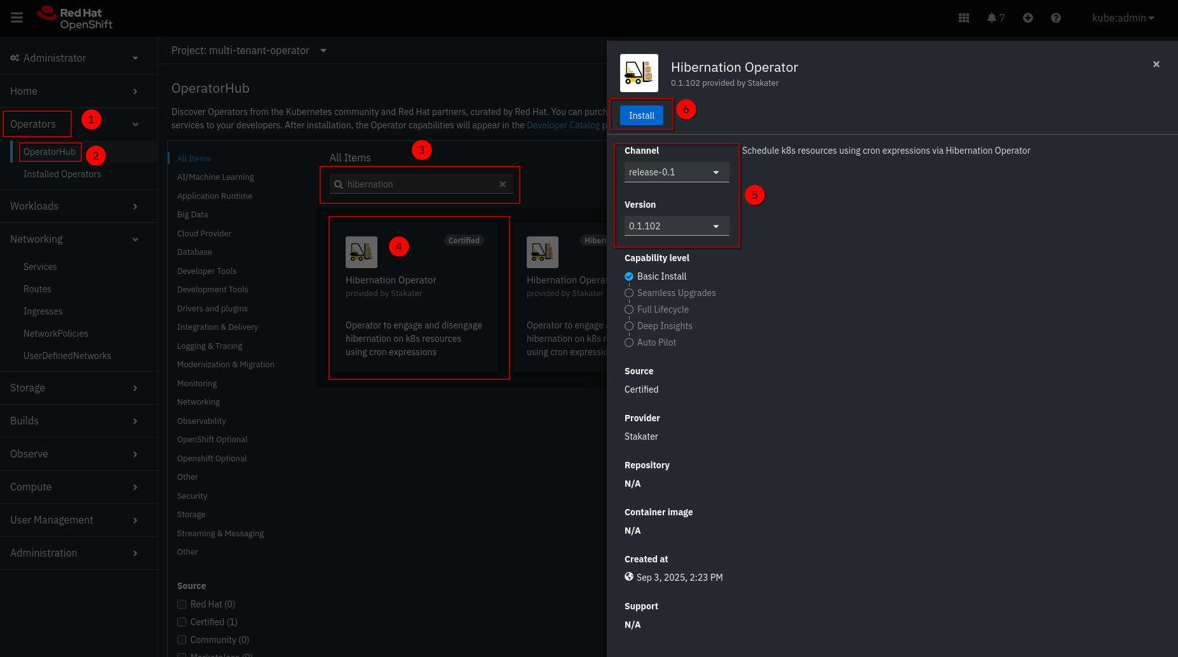Open the Version 0.1.102 dropdown
This screenshot has width=1178, height=657.
[x=676, y=226]
